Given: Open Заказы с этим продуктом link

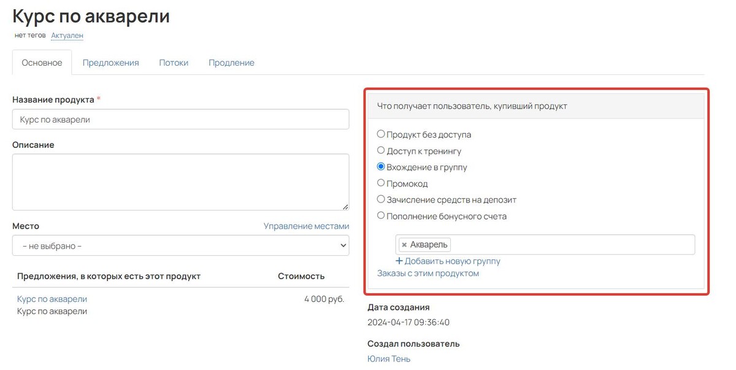Looking at the screenshot, I should pyautogui.click(x=428, y=274).
